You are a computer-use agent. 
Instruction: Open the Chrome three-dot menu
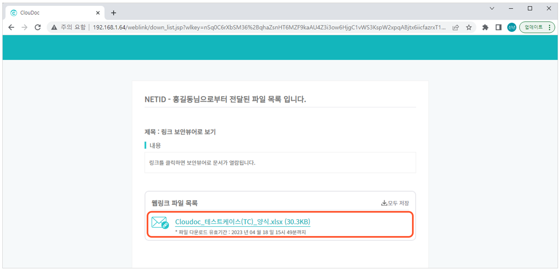coord(549,27)
